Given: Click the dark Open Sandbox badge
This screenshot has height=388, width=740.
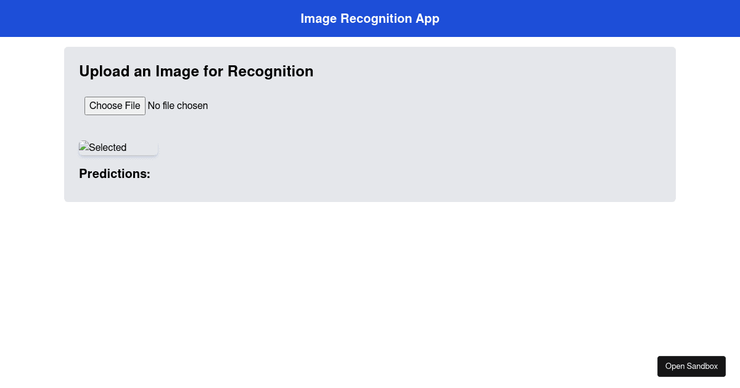Looking at the screenshot, I should tap(691, 366).
